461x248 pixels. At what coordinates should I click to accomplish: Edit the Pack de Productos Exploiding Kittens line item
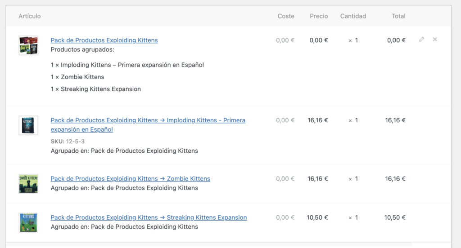click(x=421, y=40)
